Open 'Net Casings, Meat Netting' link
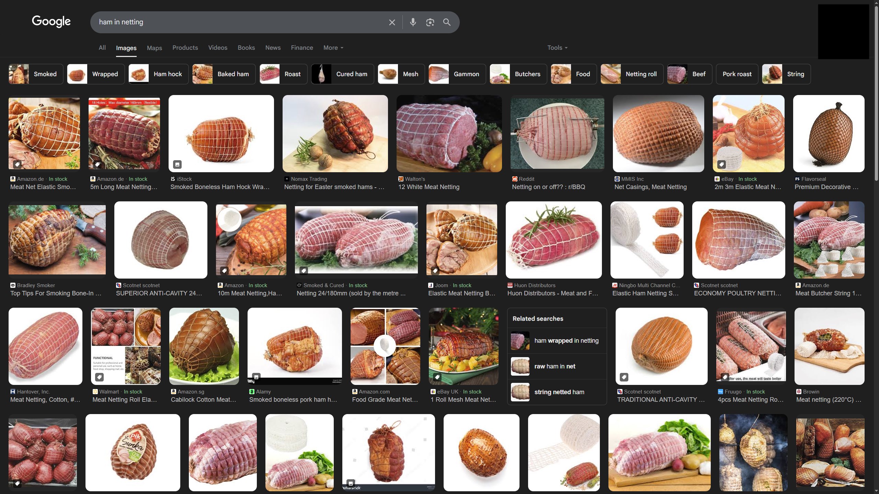Image resolution: width=879 pixels, height=494 pixels. coord(650,187)
